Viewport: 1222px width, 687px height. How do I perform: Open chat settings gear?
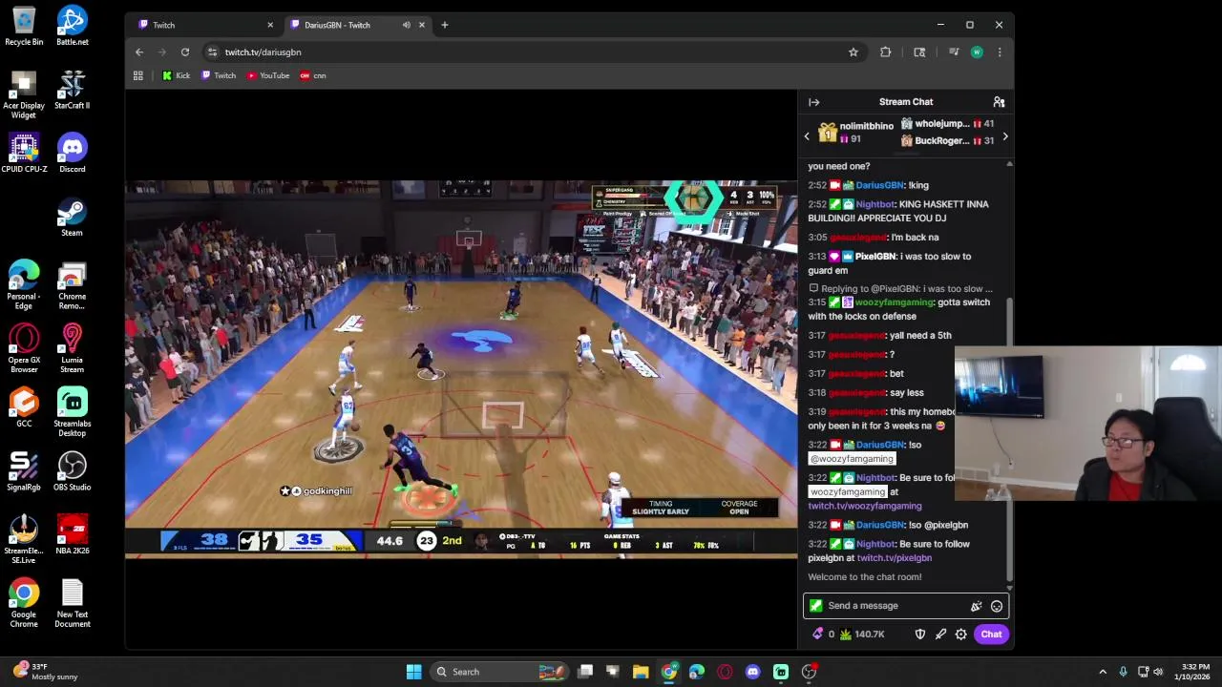(961, 635)
